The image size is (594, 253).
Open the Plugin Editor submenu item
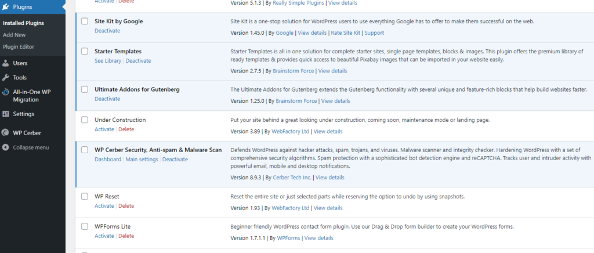19,47
